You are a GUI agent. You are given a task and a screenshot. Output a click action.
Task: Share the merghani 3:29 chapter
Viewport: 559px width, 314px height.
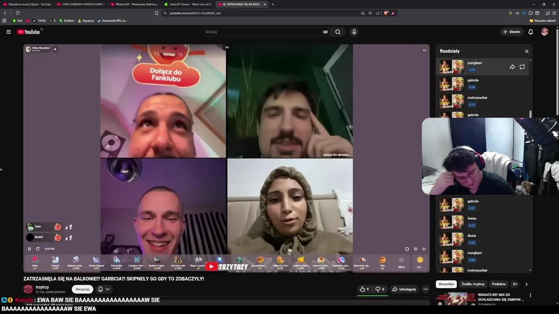click(512, 67)
